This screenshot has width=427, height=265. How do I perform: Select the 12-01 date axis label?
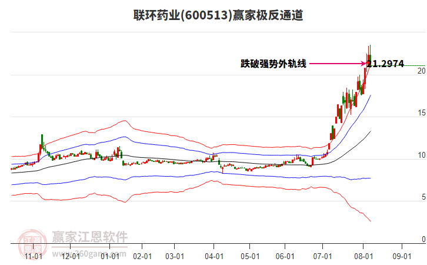tap(71, 256)
